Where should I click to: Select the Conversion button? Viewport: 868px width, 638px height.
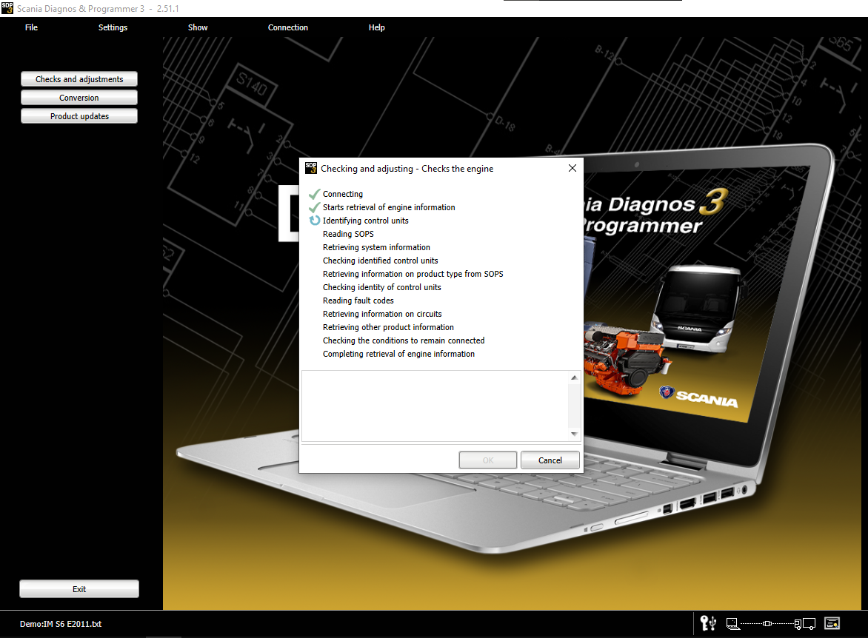tap(79, 98)
